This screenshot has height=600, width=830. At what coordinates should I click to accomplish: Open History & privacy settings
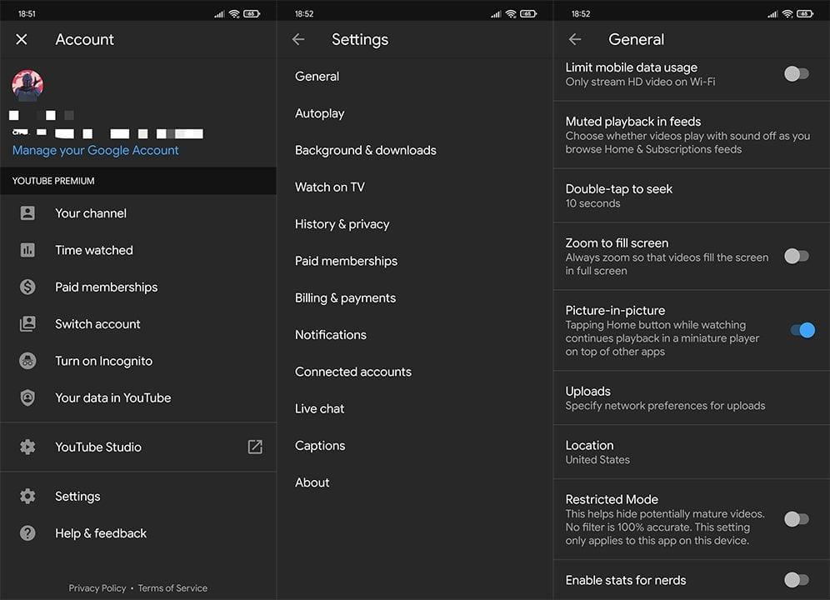(x=415, y=224)
